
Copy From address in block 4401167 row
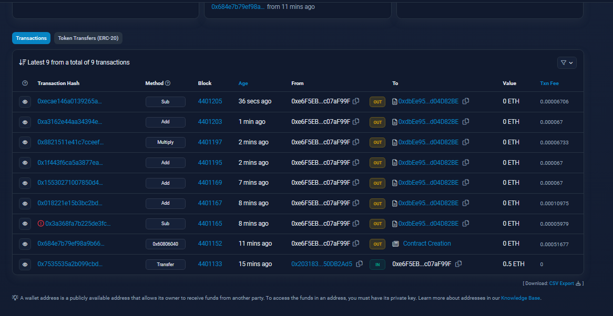[356, 203]
